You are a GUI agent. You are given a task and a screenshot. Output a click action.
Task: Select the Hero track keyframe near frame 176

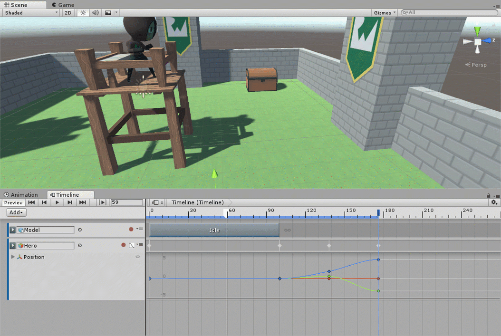378,246
